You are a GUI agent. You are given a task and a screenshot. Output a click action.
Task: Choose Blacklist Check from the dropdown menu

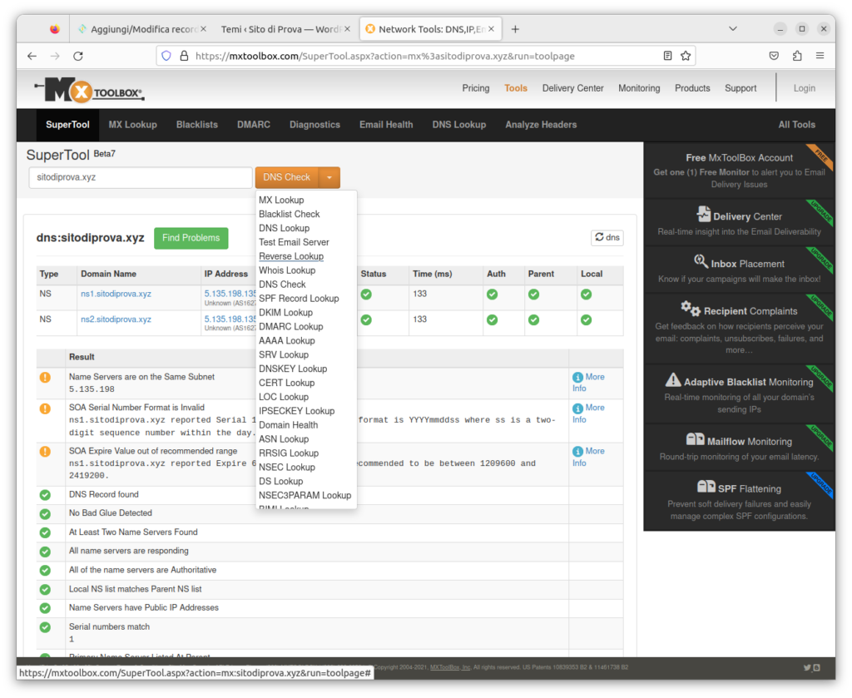(289, 214)
